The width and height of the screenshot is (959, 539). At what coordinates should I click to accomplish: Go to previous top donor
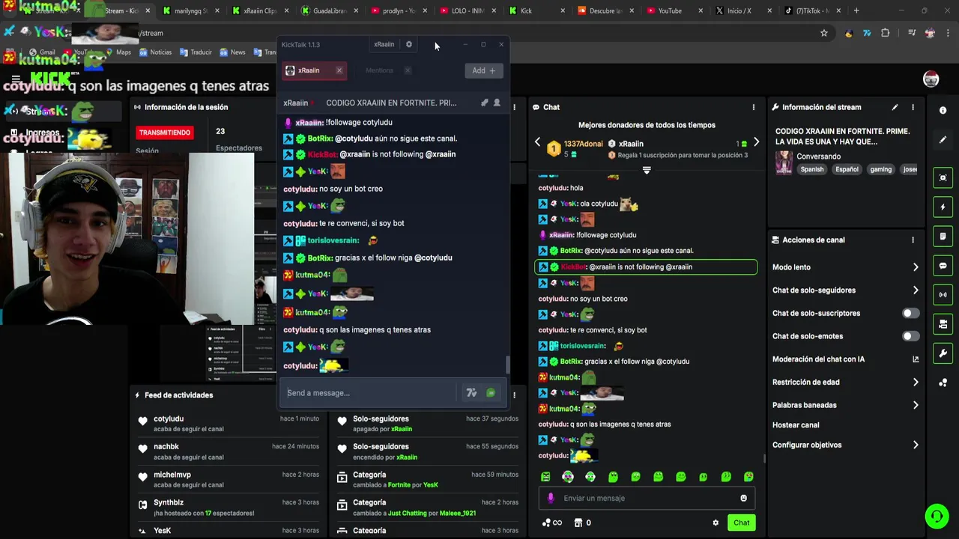[x=537, y=142]
